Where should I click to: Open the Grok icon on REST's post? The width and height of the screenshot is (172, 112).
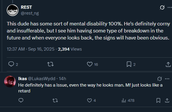tap(162, 7)
